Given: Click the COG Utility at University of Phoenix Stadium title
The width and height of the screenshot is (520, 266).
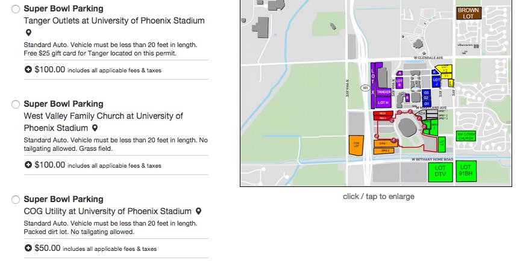Looking at the screenshot, I should click(x=107, y=211).
